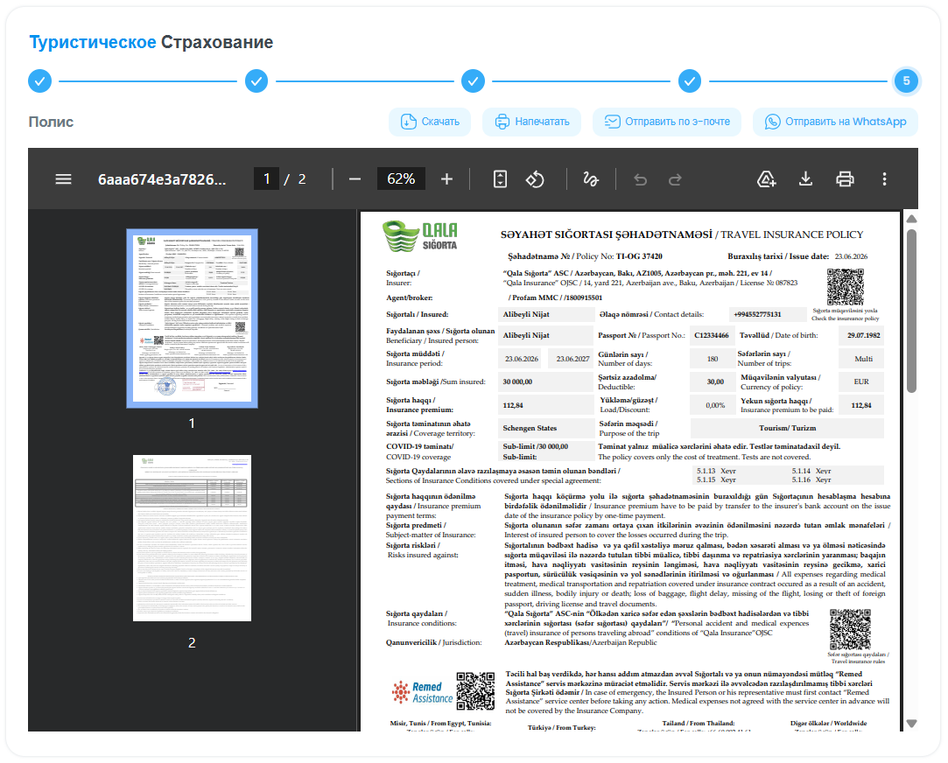
Task: Open the PDF viewer more-options menu
Action: (x=884, y=179)
